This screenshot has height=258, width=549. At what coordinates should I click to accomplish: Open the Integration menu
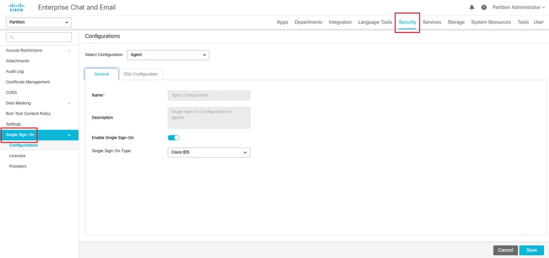(x=340, y=22)
